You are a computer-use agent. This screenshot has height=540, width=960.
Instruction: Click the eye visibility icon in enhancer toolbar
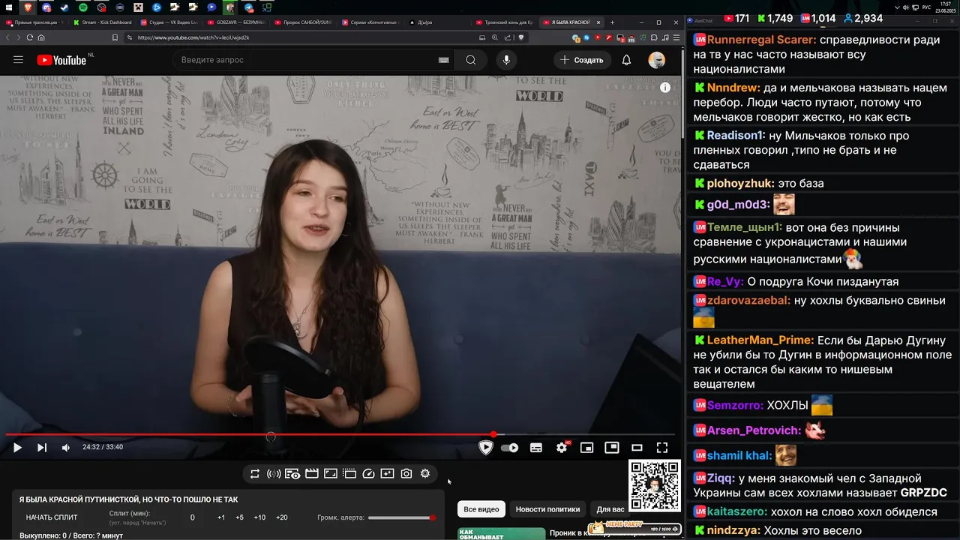click(x=292, y=474)
